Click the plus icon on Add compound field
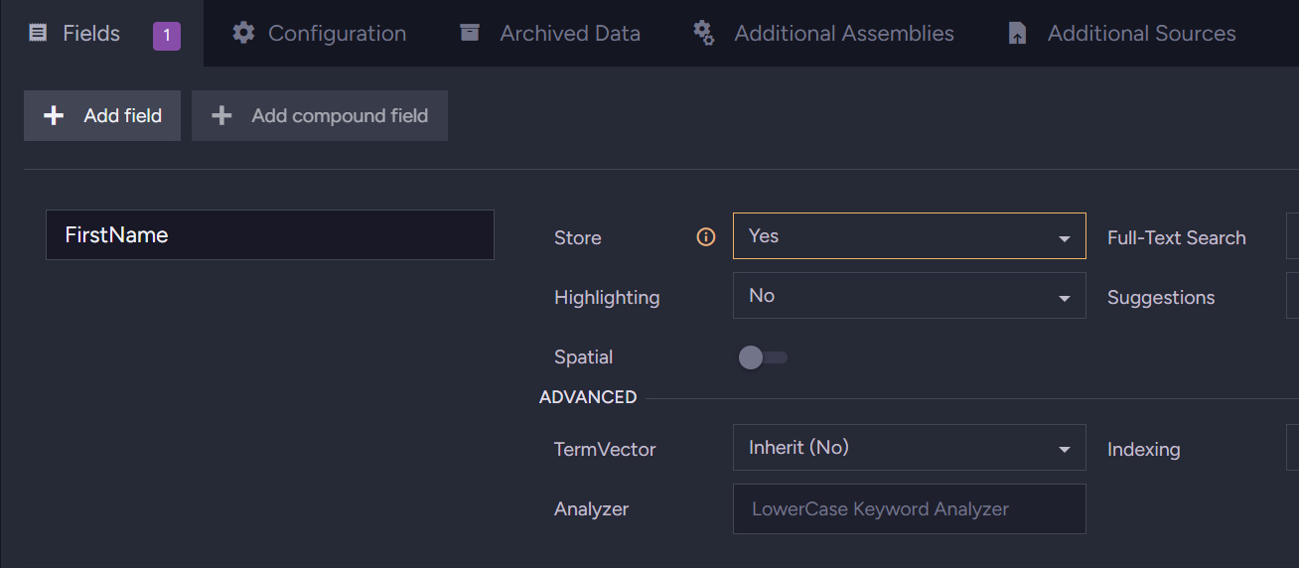Image resolution: width=1299 pixels, height=568 pixels. [221, 116]
